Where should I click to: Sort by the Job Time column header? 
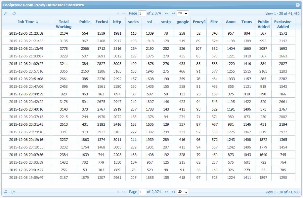pos(26,22)
